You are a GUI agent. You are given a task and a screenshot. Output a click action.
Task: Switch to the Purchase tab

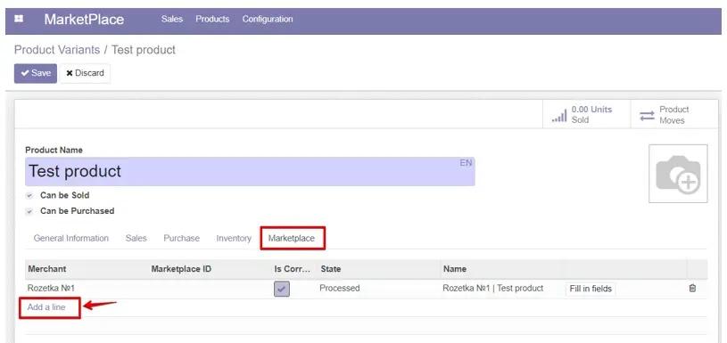pos(181,239)
